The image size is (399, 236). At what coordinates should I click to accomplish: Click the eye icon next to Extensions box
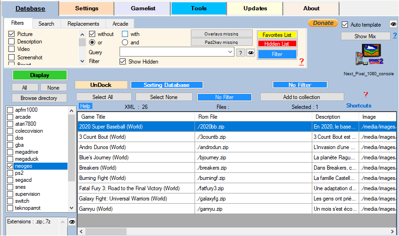tap(72, 222)
